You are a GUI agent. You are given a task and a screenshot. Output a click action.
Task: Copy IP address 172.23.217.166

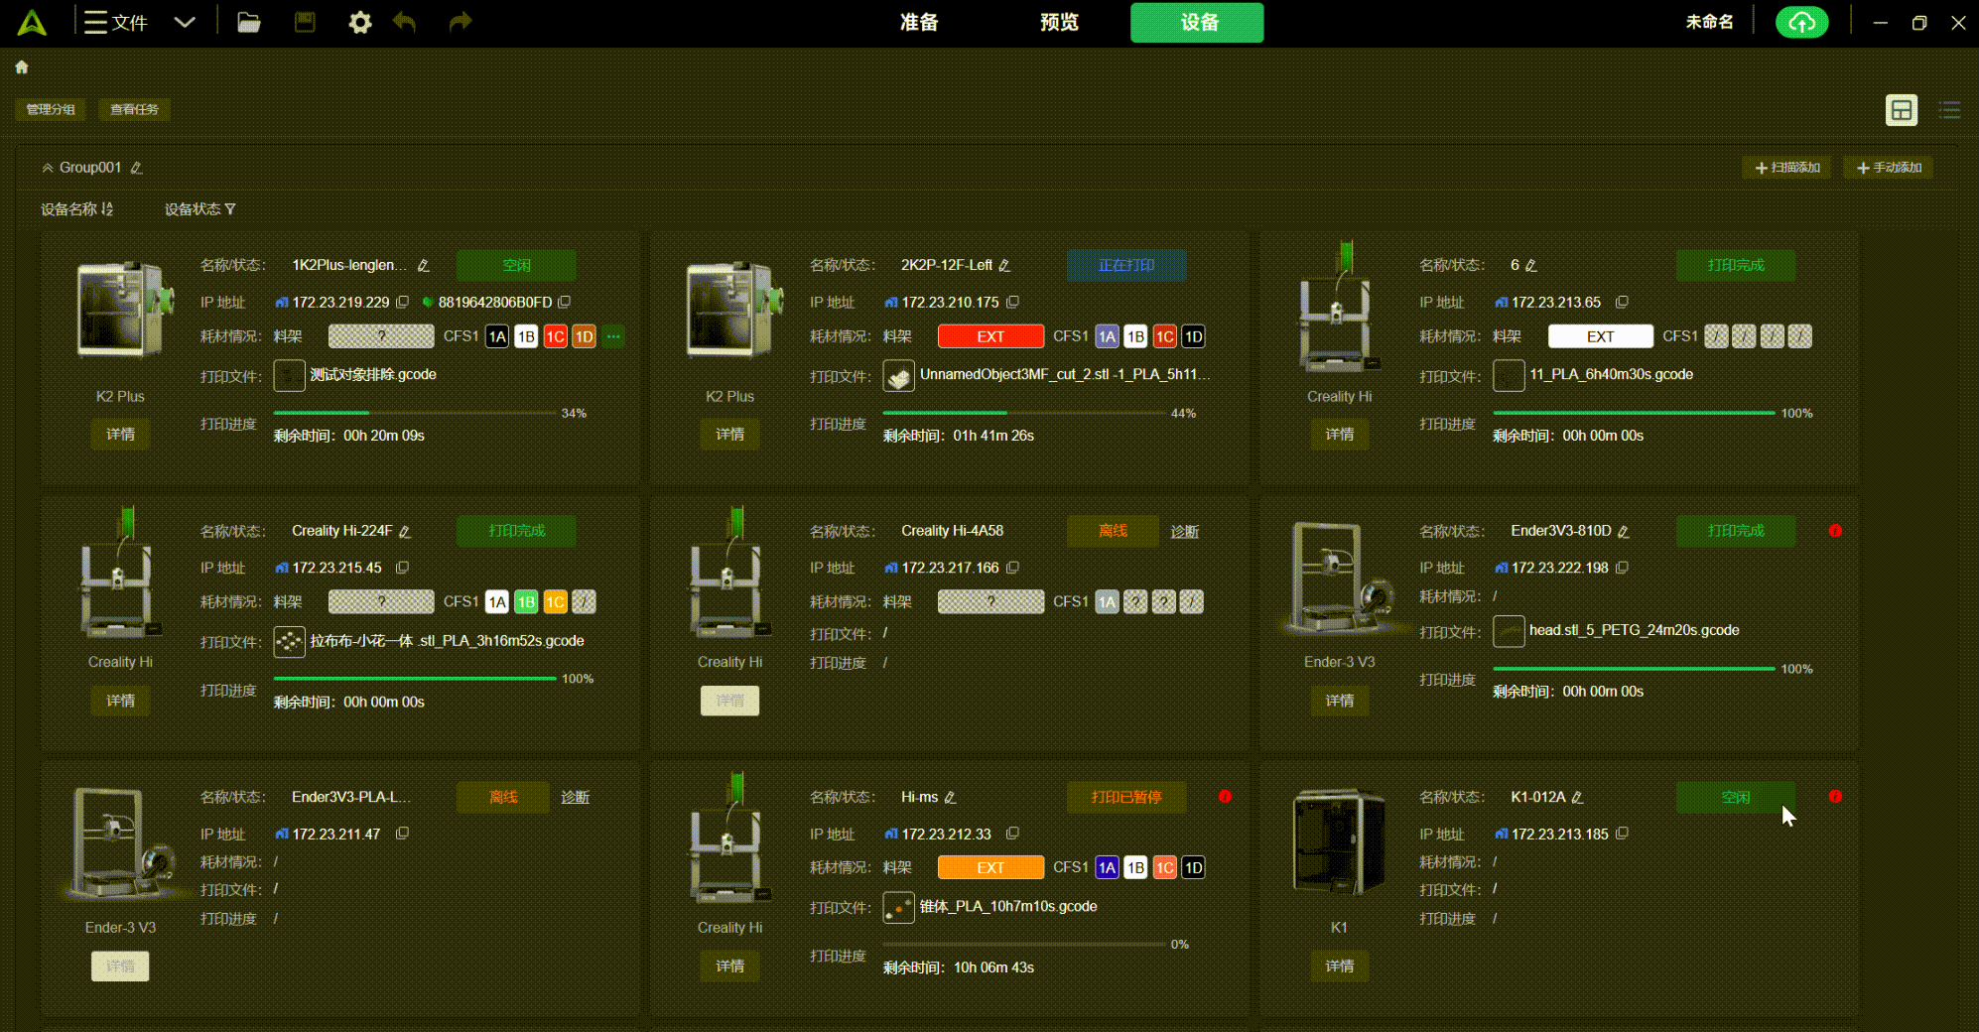click(1012, 568)
